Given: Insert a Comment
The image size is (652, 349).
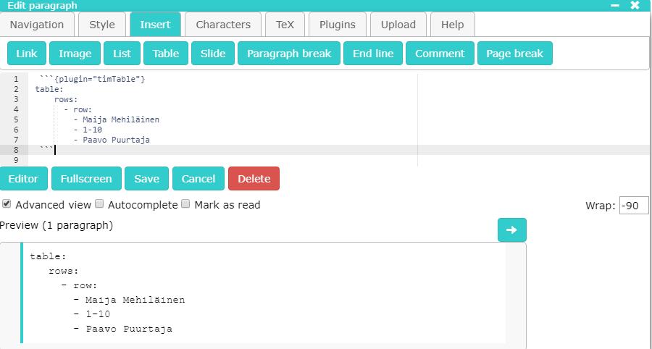Looking at the screenshot, I should coord(440,53).
